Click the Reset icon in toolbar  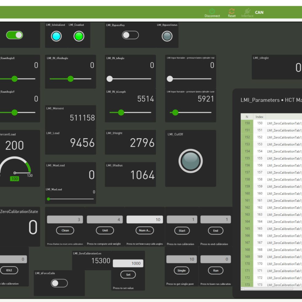click(x=232, y=11)
